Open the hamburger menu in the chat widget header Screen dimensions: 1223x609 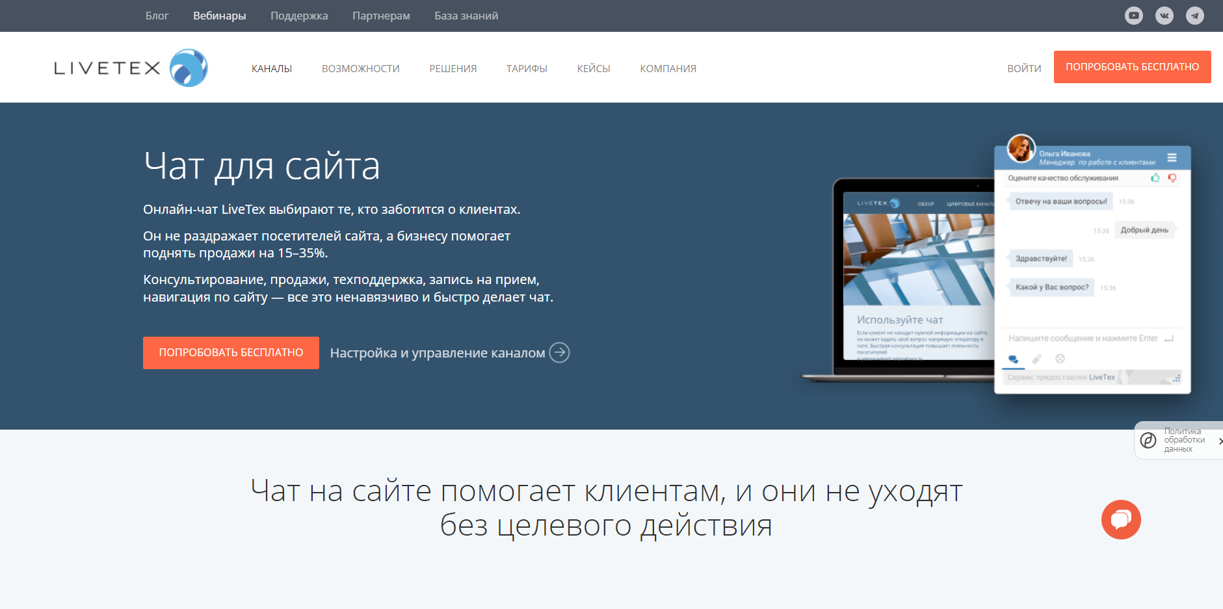click(x=1172, y=158)
